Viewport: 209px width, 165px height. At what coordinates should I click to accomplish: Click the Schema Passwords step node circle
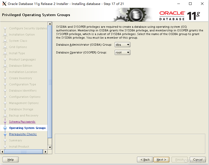[x=5, y=122]
